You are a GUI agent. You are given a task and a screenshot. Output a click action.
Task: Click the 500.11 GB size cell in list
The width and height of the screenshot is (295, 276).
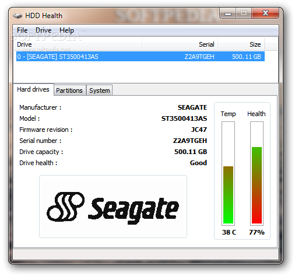coord(247,57)
